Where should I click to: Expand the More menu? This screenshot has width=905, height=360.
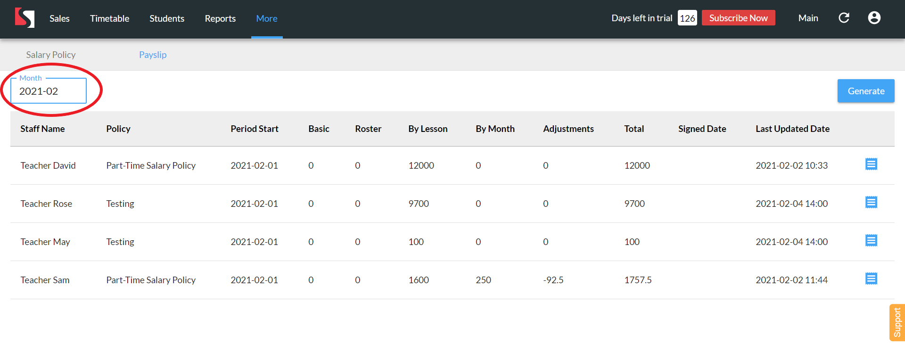(x=267, y=18)
